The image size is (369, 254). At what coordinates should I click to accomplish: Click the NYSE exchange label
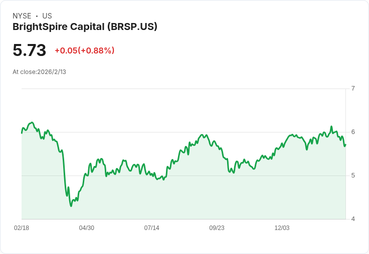pyautogui.click(x=22, y=16)
